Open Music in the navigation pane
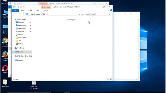The image size is (166, 93). 20,34
